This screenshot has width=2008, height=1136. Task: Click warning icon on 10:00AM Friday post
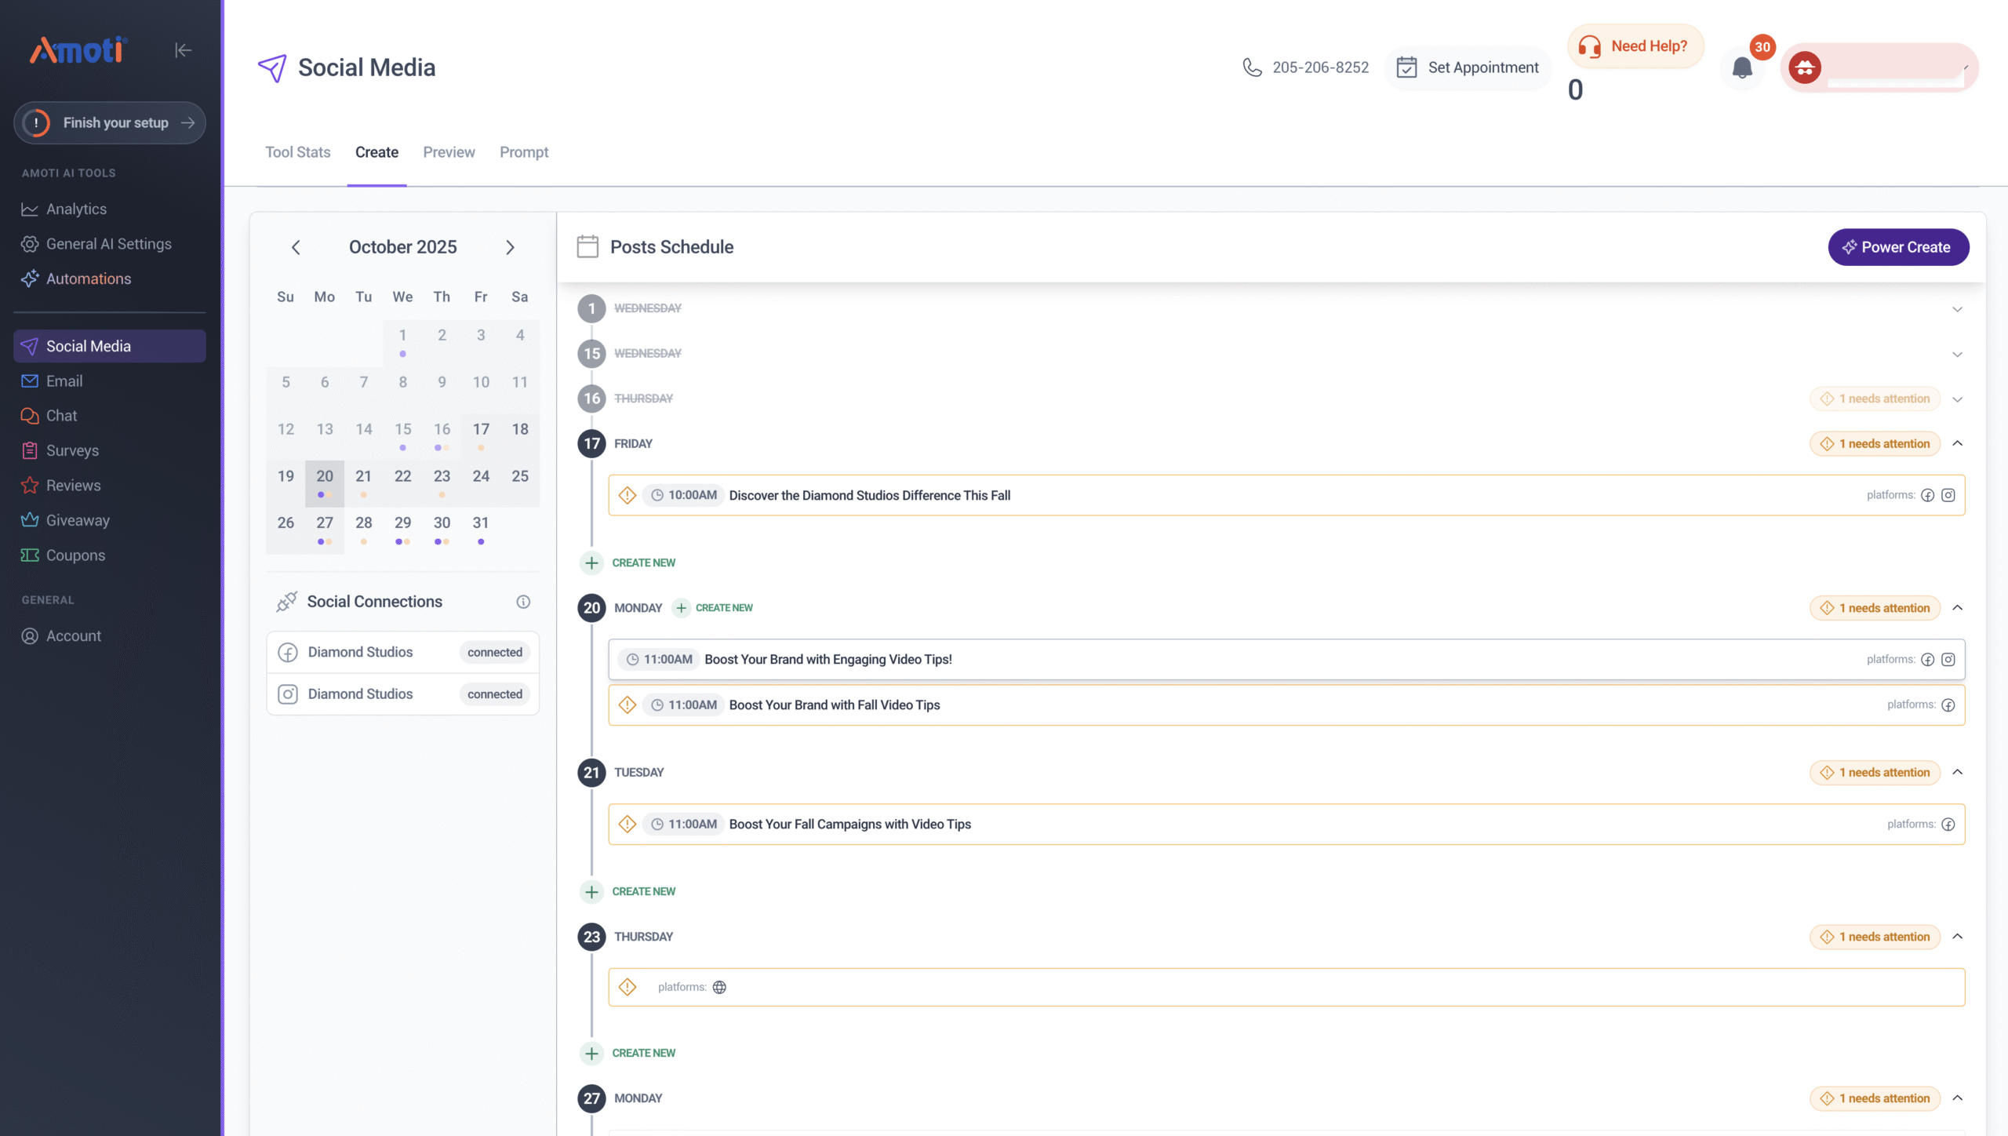[x=627, y=495]
